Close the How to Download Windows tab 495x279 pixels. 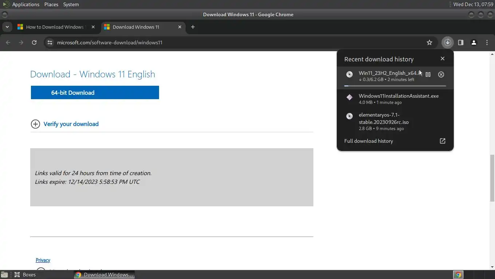(x=93, y=27)
